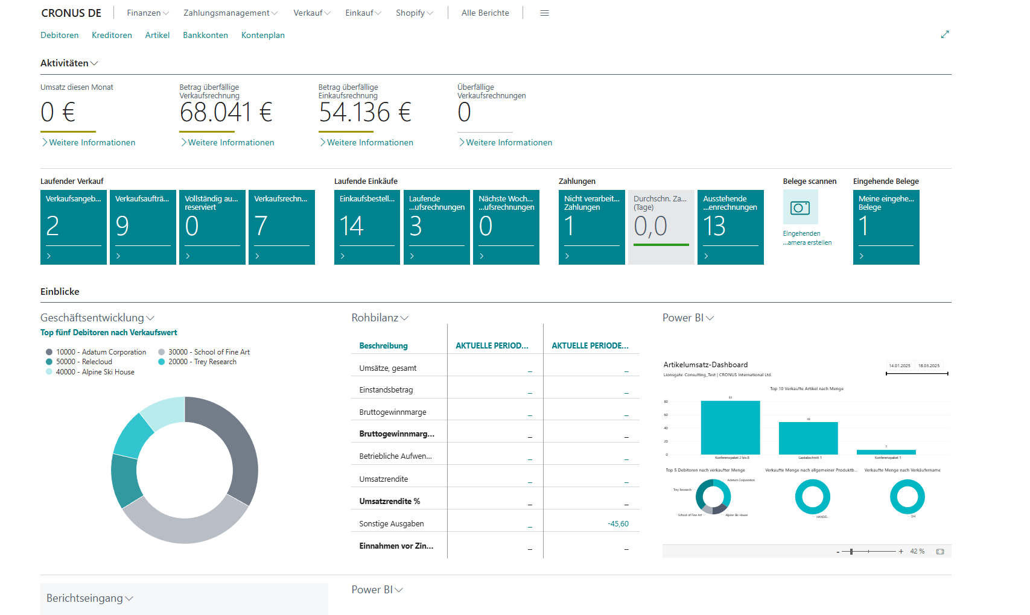Image resolution: width=1030 pixels, height=615 pixels.
Task: Click the camera icon under Belege scannen
Action: (800, 207)
